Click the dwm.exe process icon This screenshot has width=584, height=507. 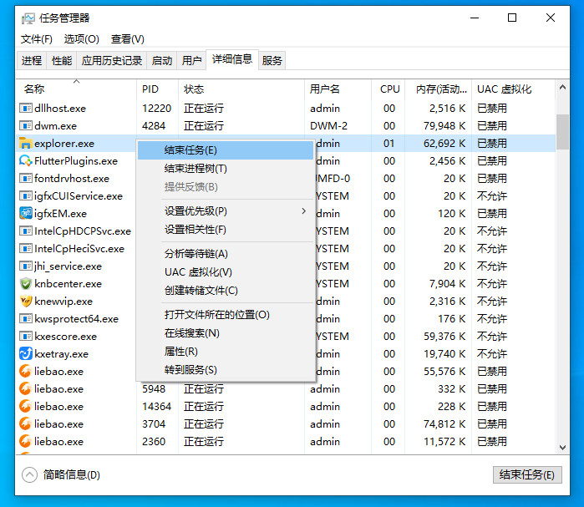[x=26, y=126]
